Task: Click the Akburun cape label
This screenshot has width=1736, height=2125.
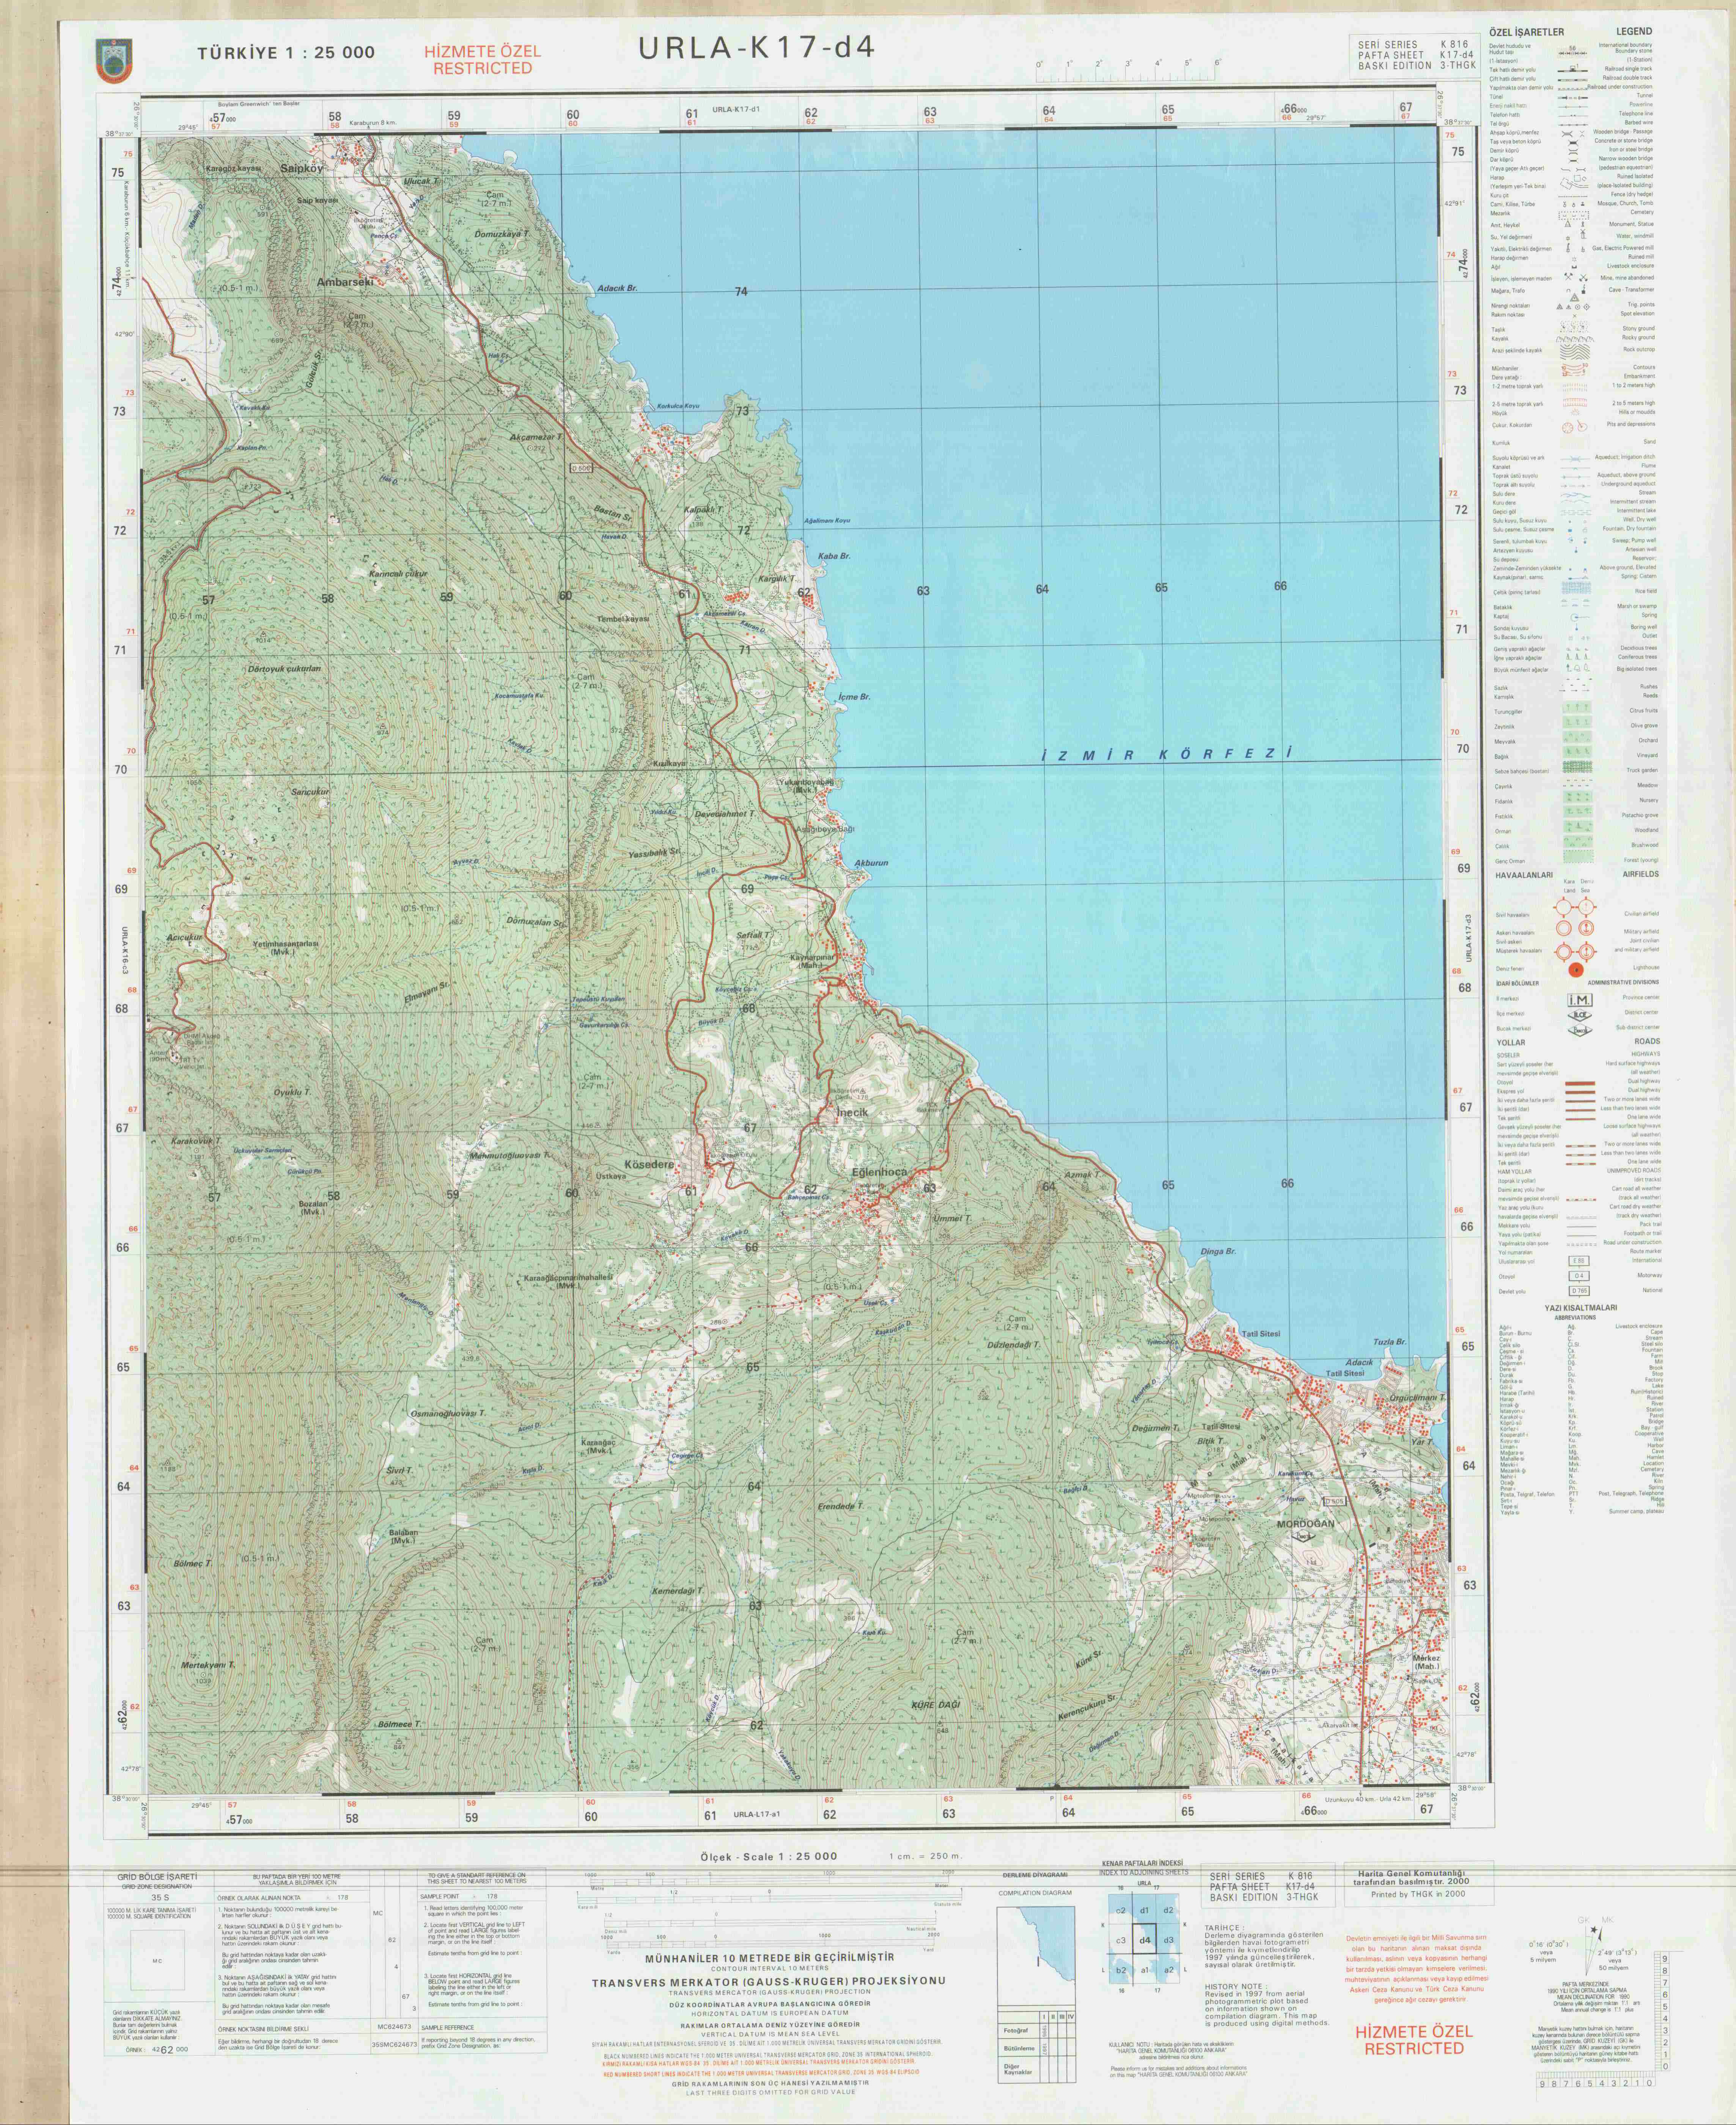Action: [871, 862]
